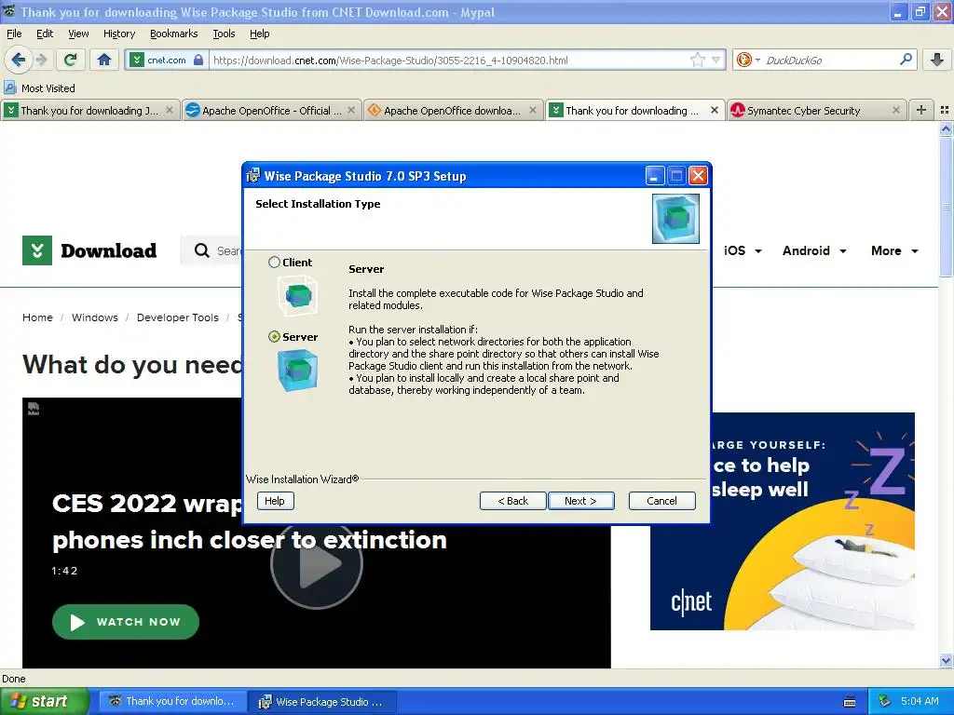The height and width of the screenshot is (715, 954).
Task: Open the Bookmarks menu
Action: point(173,34)
